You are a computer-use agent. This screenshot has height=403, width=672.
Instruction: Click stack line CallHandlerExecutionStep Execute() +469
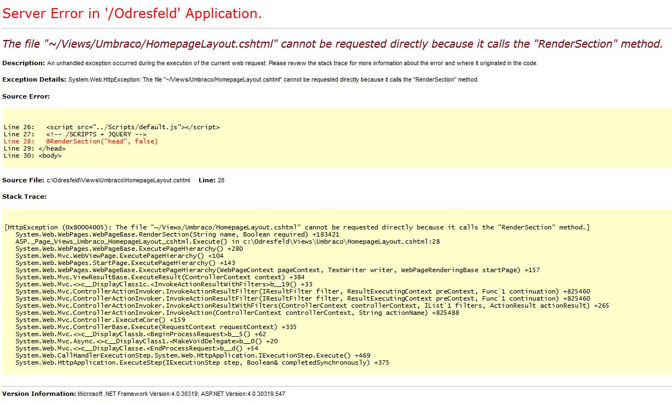[193, 355]
